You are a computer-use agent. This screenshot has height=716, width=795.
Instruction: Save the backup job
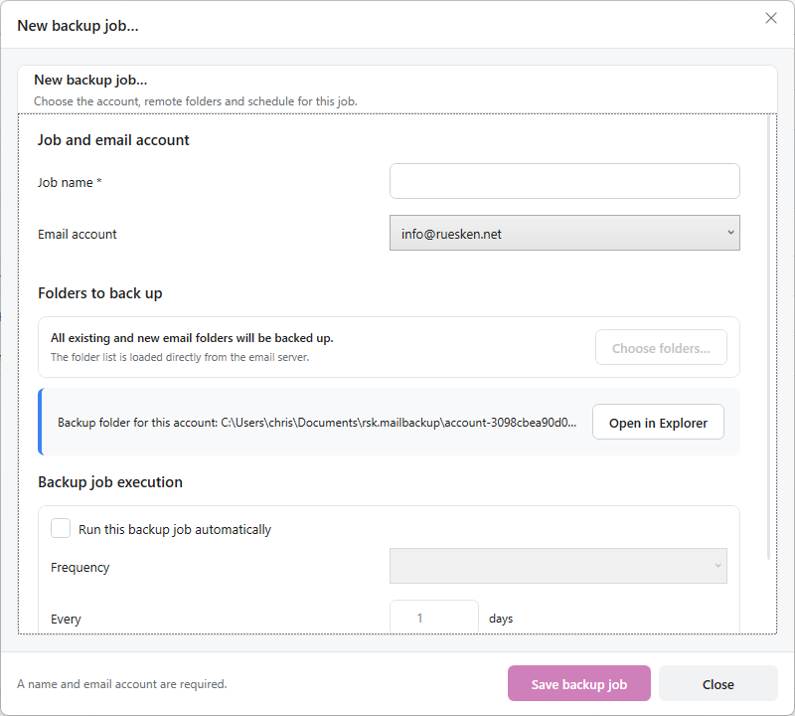point(579,683)
